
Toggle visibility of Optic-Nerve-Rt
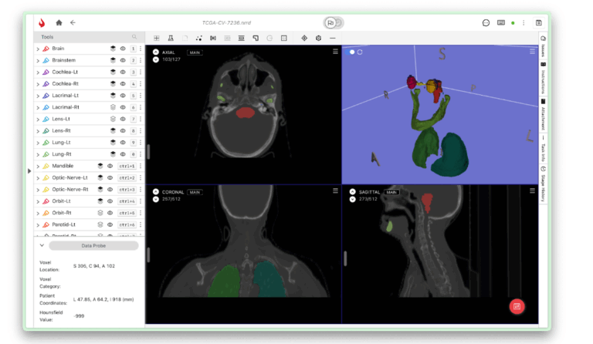(110, 190)
